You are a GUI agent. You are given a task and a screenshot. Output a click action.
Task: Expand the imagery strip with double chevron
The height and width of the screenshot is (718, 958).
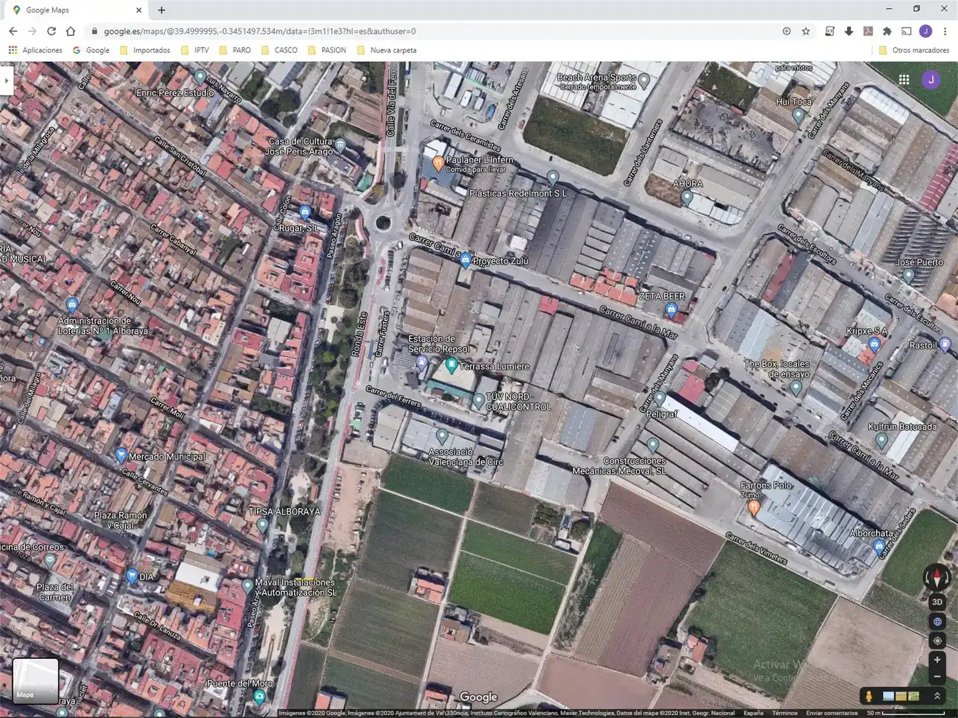pyautogui.click(x=937, y=696)
